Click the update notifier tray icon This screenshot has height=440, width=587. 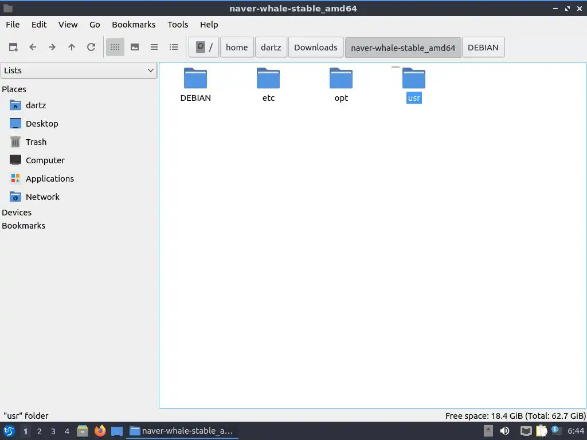(556, 431)
